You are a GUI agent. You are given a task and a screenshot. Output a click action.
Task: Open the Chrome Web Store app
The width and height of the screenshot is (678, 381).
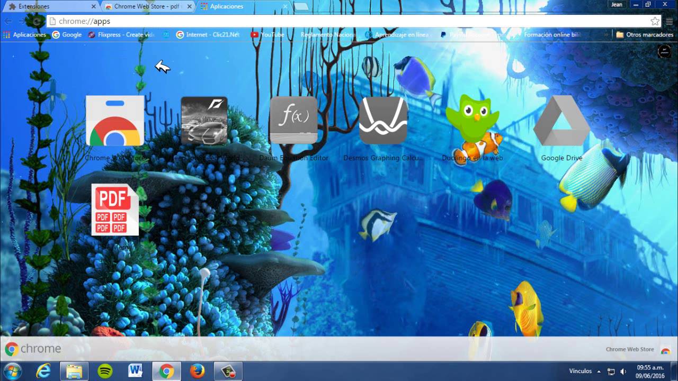115,122
